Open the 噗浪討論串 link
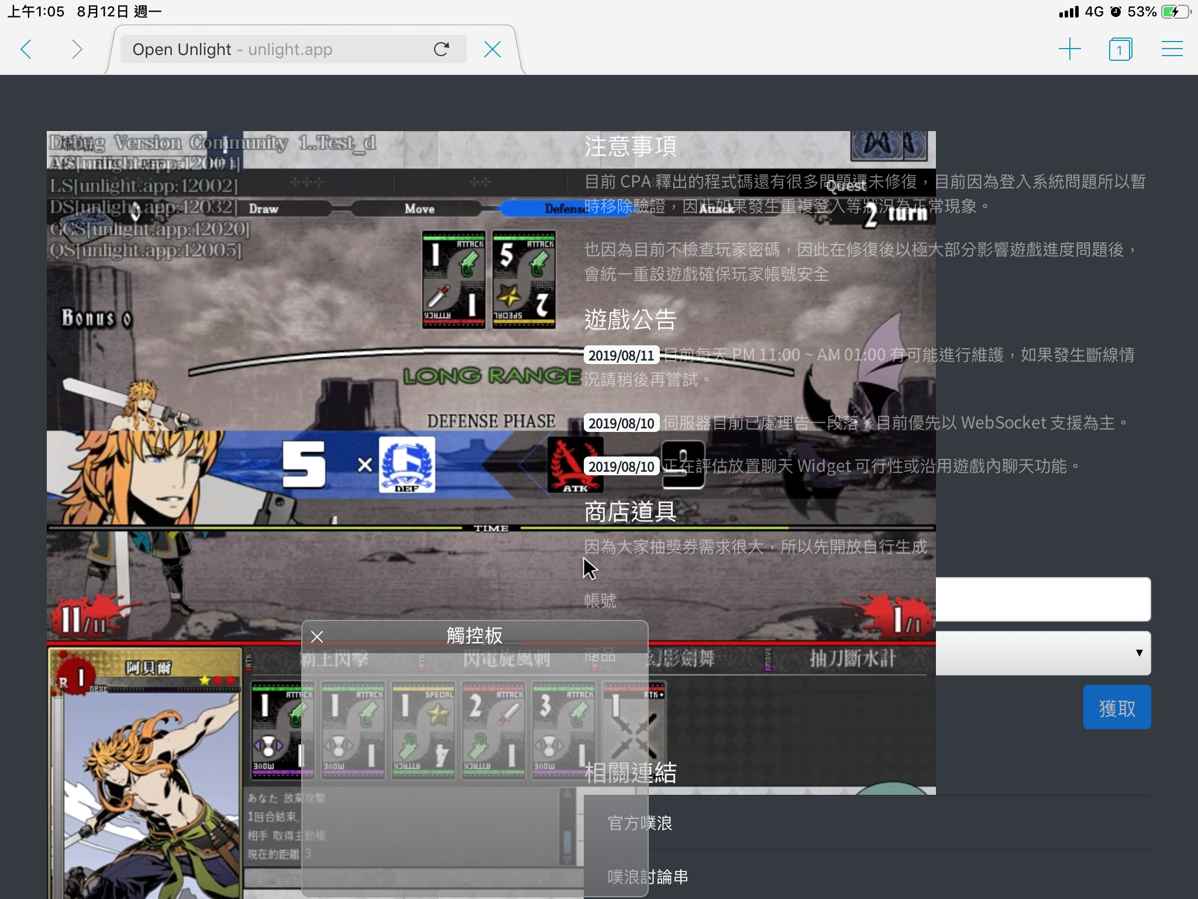The width and height of the screenshot is (1198, 899). (648, 877)
